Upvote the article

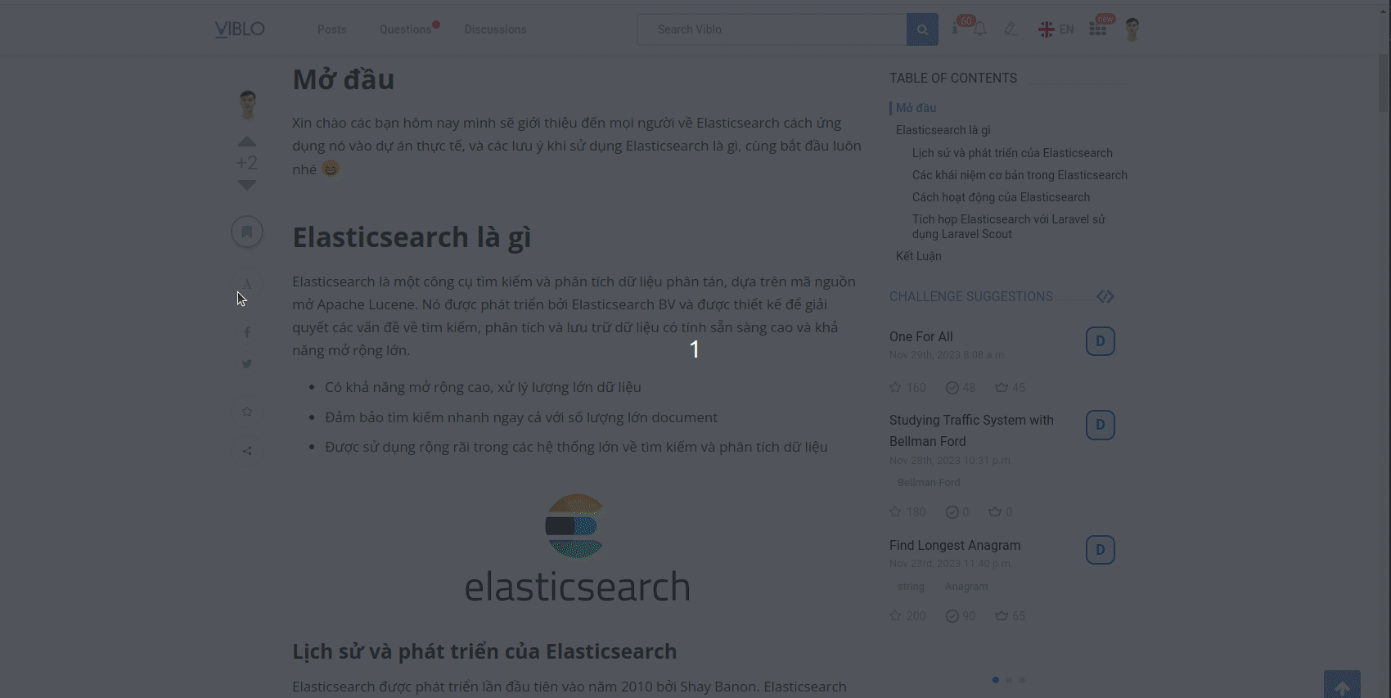point(247,142)
